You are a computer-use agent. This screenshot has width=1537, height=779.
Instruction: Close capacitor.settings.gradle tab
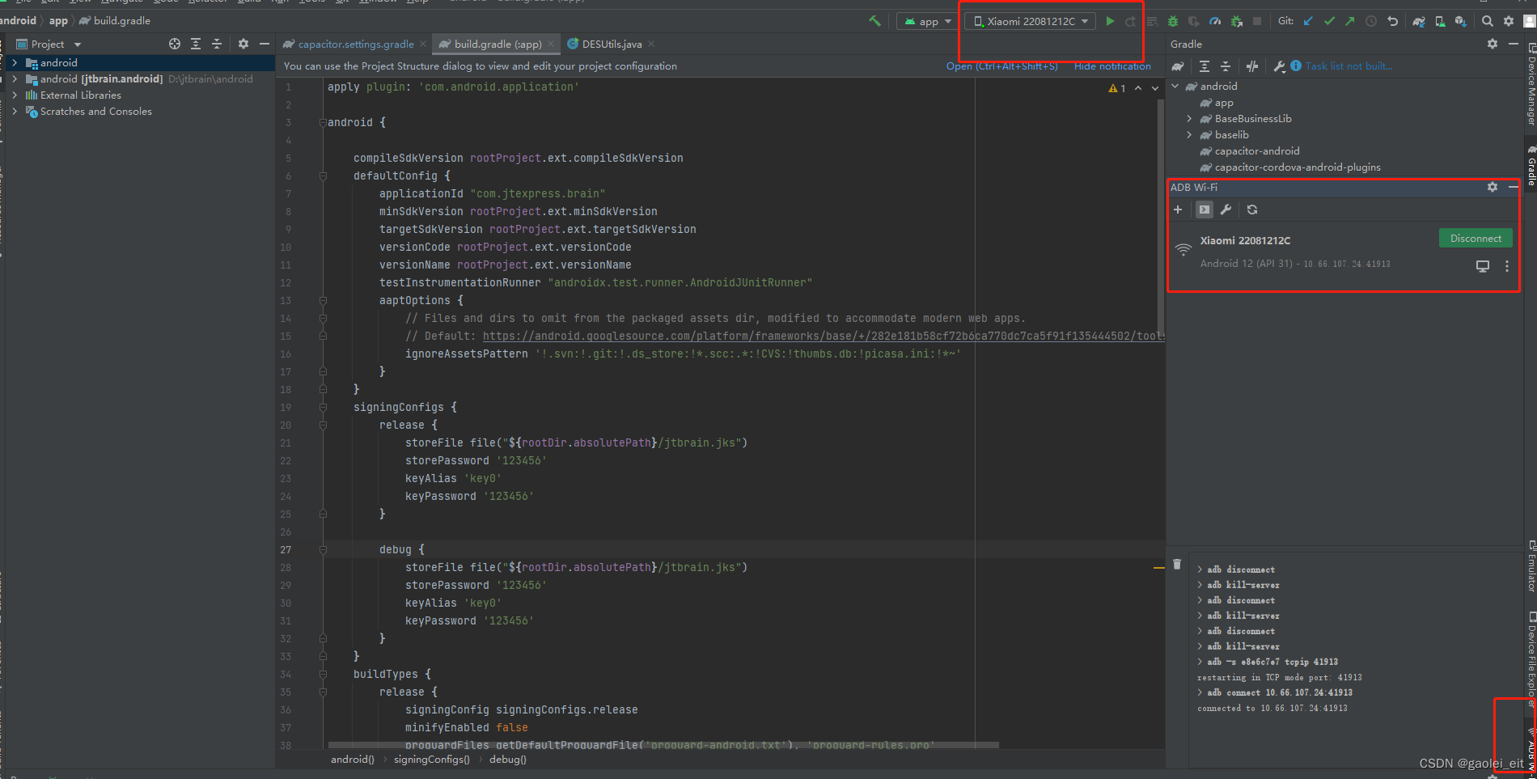click(x=423, y=44)
